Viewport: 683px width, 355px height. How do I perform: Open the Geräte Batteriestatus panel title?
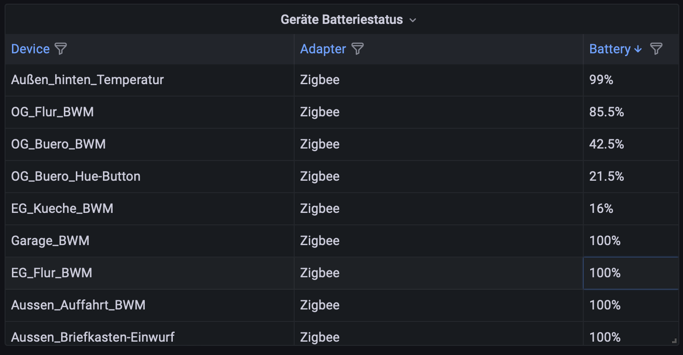341,20
